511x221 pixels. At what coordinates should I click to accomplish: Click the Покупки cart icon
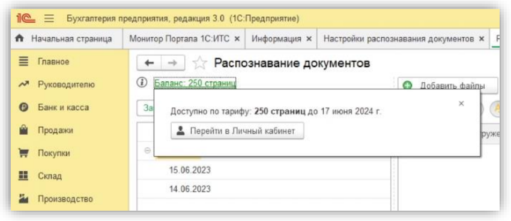[x=24, y=153]
